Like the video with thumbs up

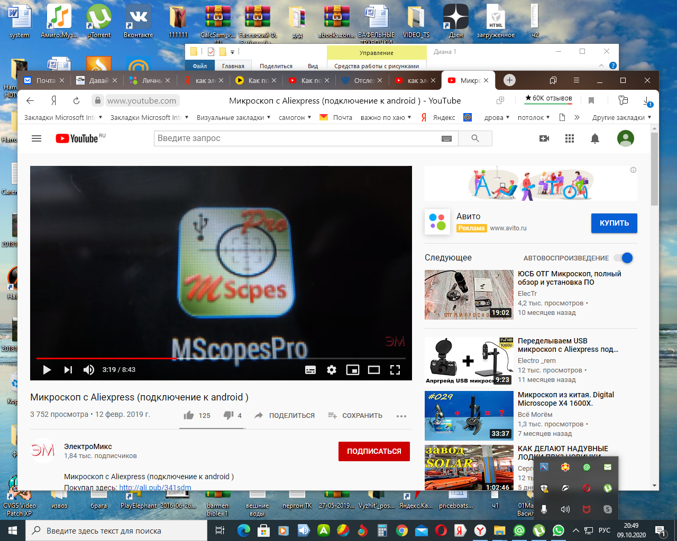(x=189, y=416)
